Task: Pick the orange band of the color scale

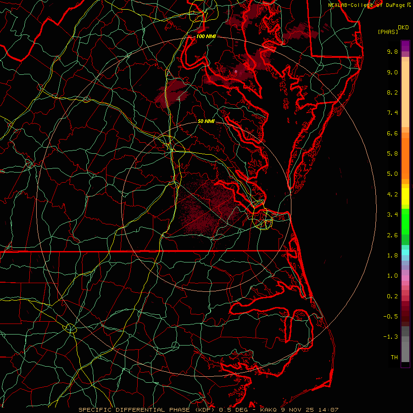Action: coord(405,158)
